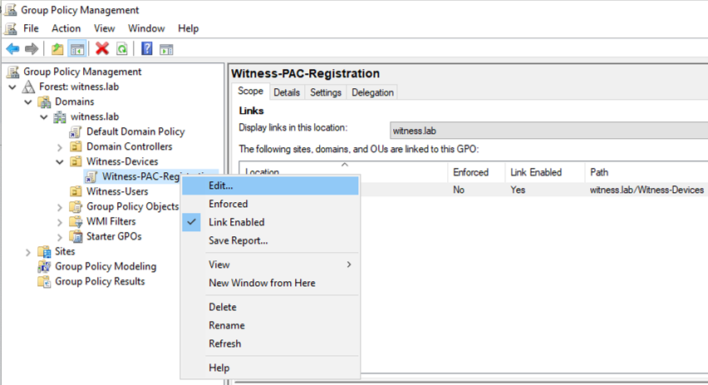Expand the Sites tree node
Image resolution: width=708 pixels, height=385 pixels.
coord(28,252)
